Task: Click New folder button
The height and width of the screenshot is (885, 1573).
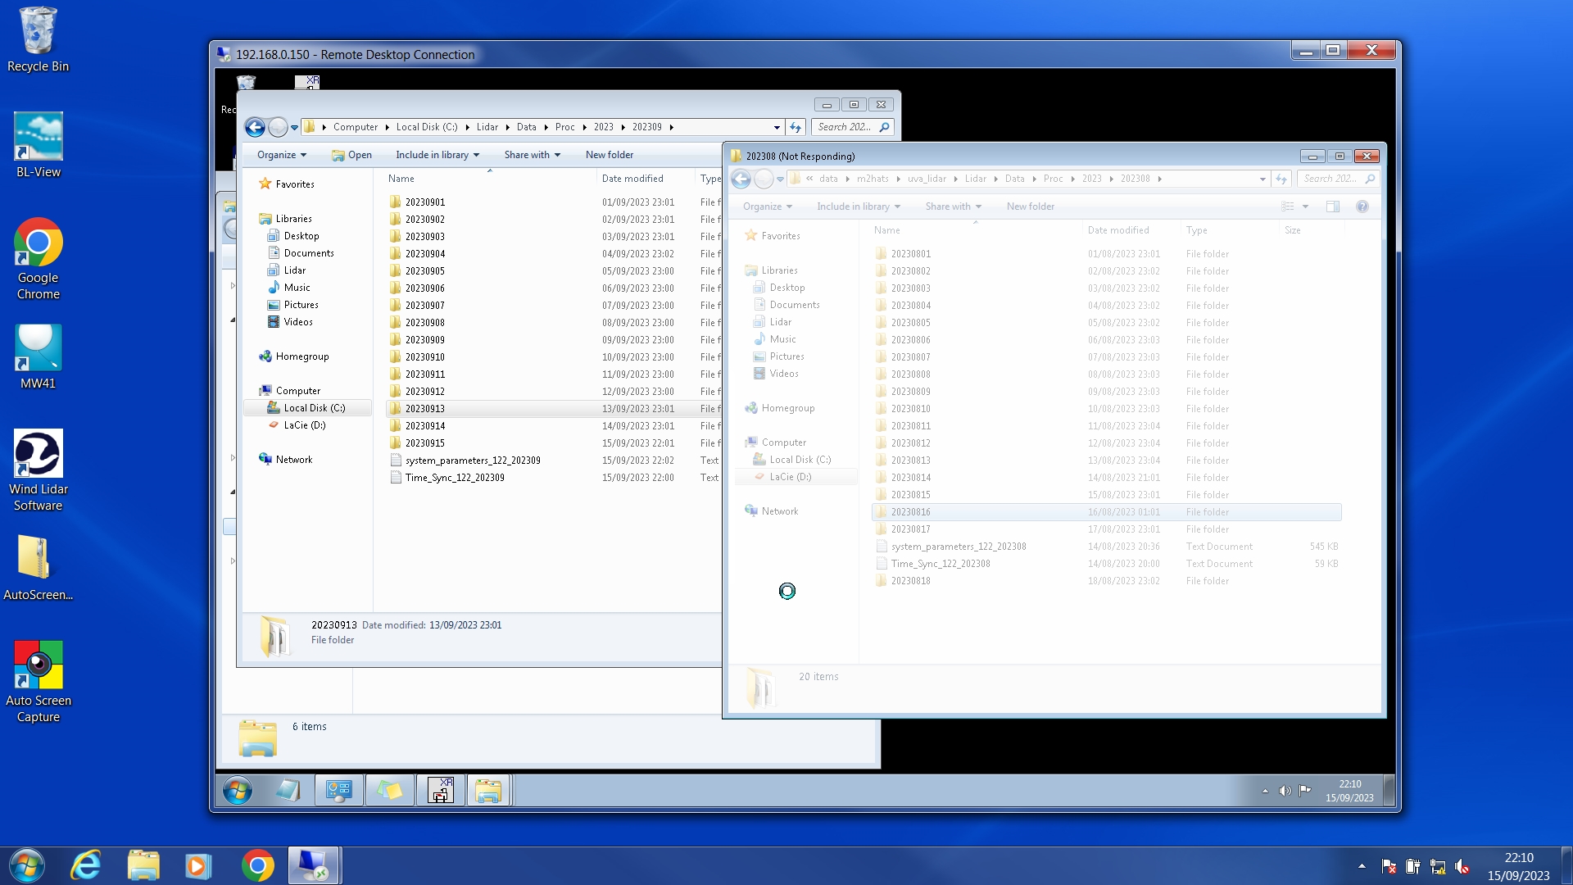Action: click(x=609, y=155)
